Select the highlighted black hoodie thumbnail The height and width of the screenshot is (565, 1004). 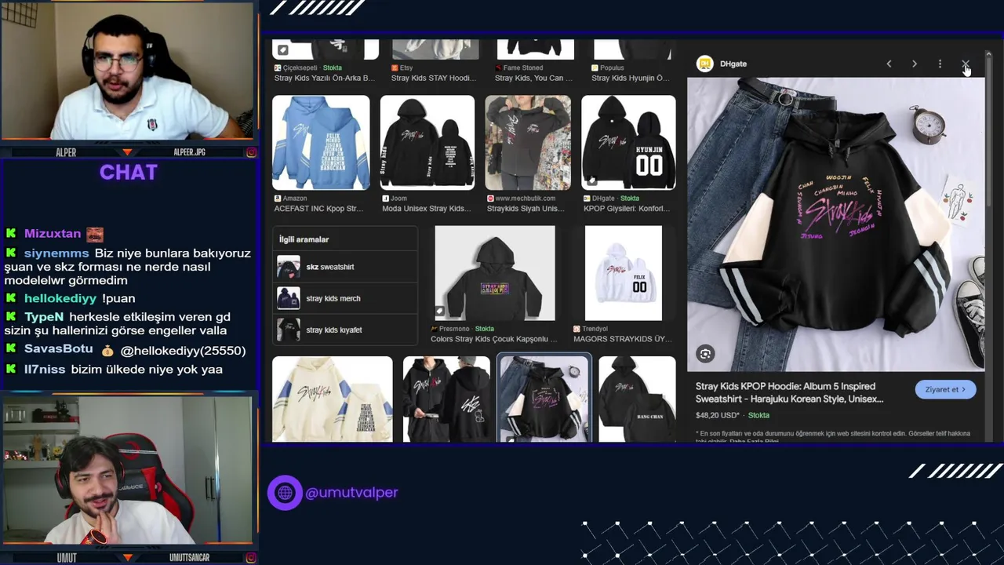coord(544,399)
